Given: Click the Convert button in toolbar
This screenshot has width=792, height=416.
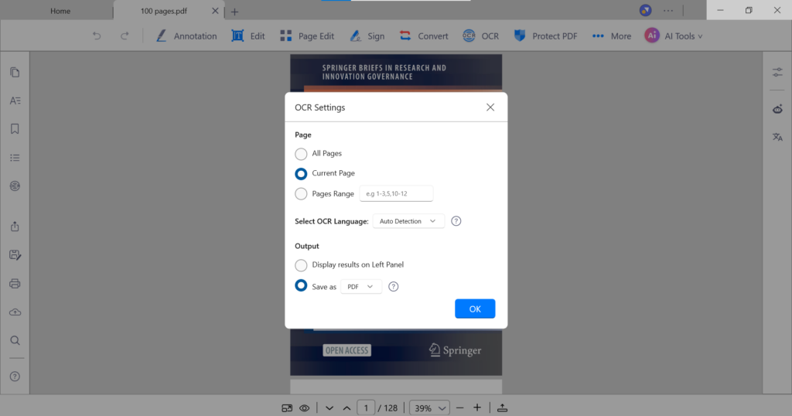Looking at the screenshot, I should (x=424, y=36).
